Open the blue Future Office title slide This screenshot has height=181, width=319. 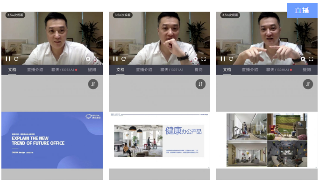tap(52, 140)
